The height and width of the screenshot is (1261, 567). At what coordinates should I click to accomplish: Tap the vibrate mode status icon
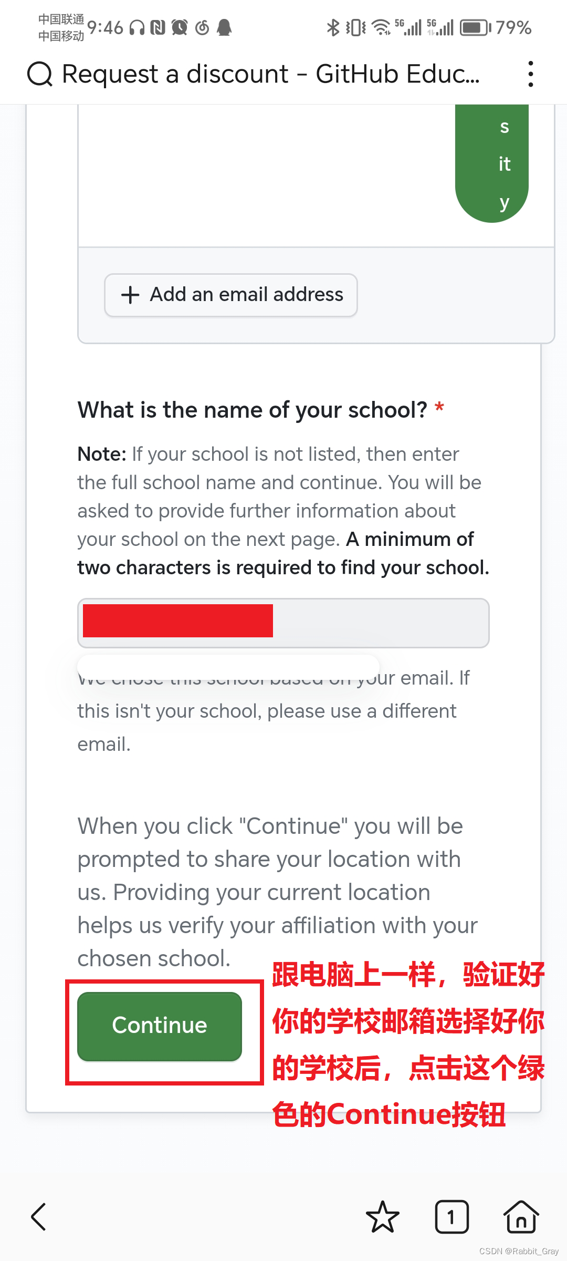(x=356, y=27)
